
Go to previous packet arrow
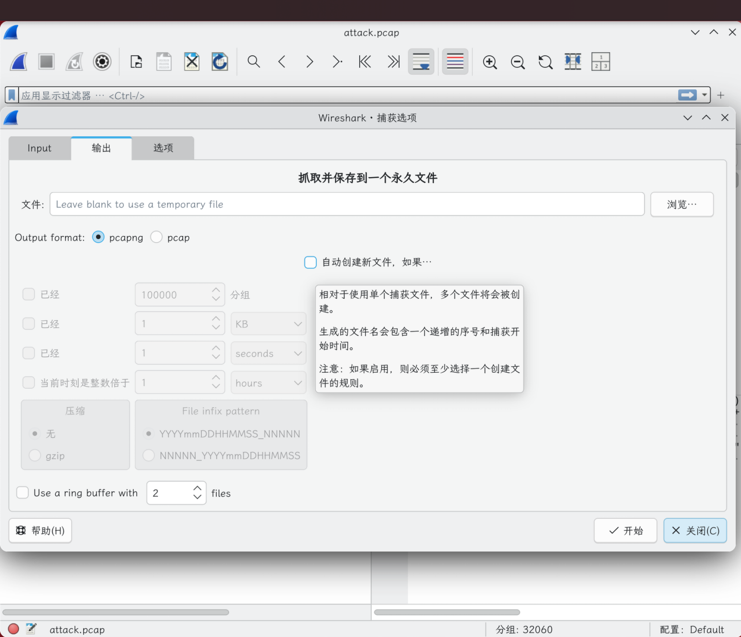pyautogui.click(x=282, y=62)
